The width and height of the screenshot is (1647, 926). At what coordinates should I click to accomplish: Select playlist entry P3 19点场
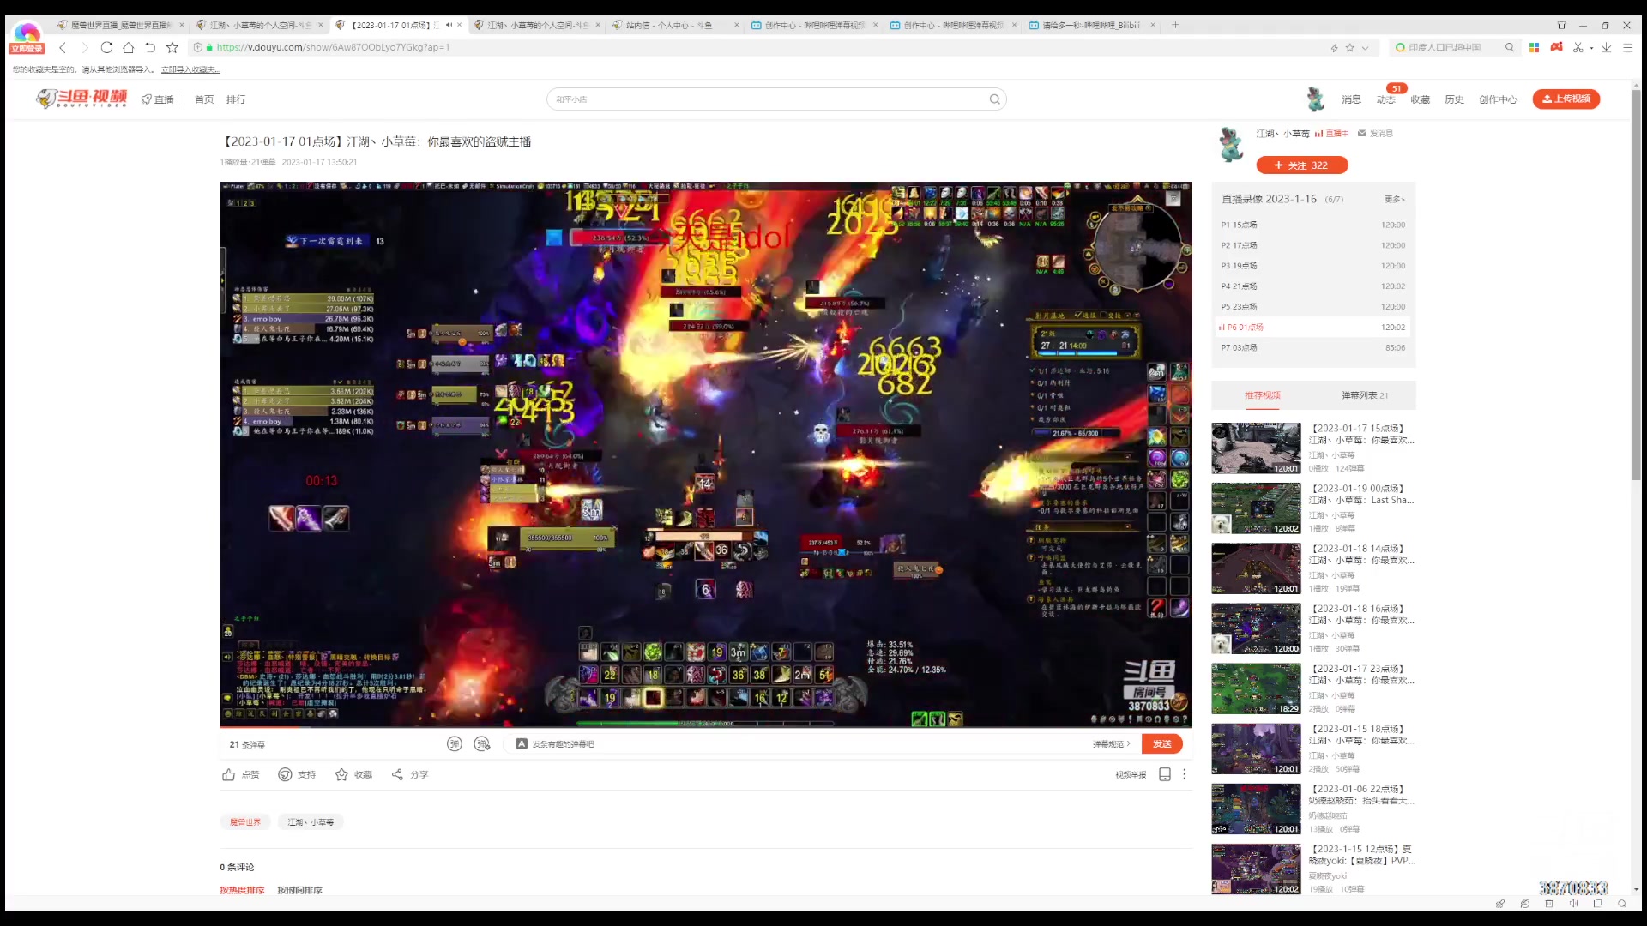pyautogui.click(x=1313, y=266)
